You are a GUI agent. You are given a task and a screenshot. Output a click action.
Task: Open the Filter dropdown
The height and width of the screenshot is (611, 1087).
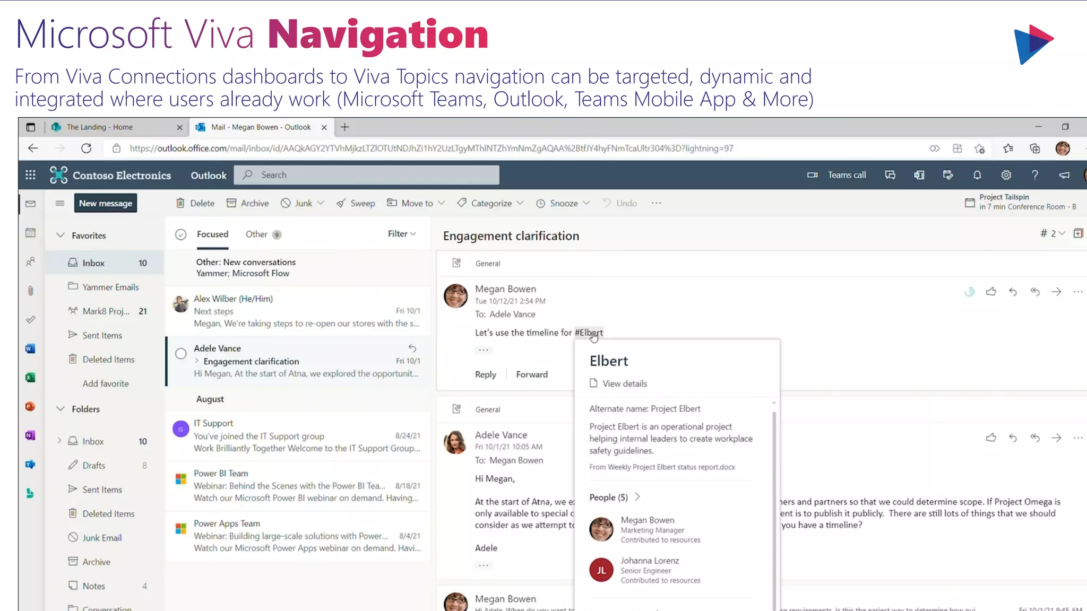(x=402, y=234)
